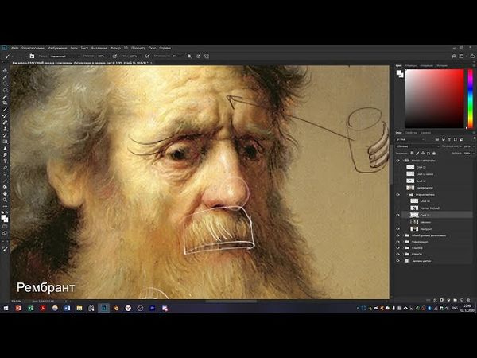Switch to the Каналы panel tab

click(x=426, y=133)
